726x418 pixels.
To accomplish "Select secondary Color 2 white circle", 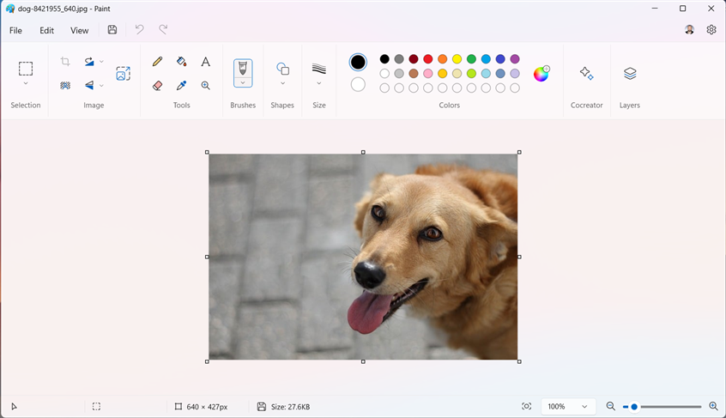I will click(358, 84).
